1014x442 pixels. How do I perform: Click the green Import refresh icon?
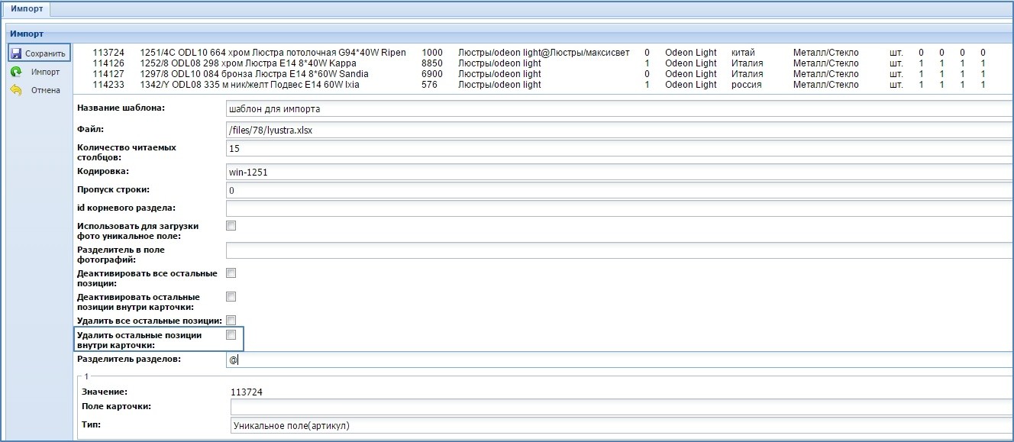pos(16,72)
